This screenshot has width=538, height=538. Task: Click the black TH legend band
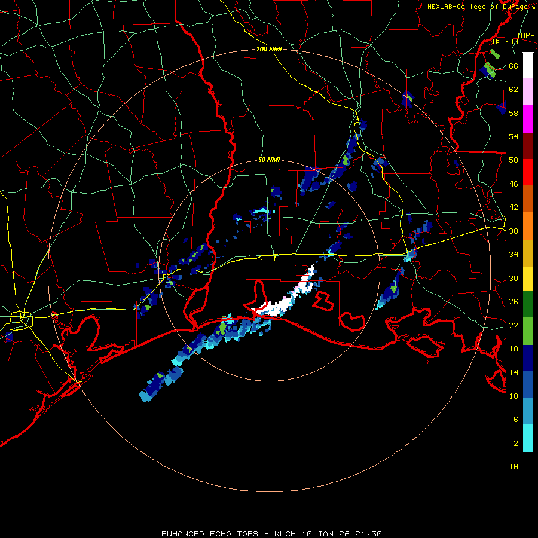click(528, 465)
